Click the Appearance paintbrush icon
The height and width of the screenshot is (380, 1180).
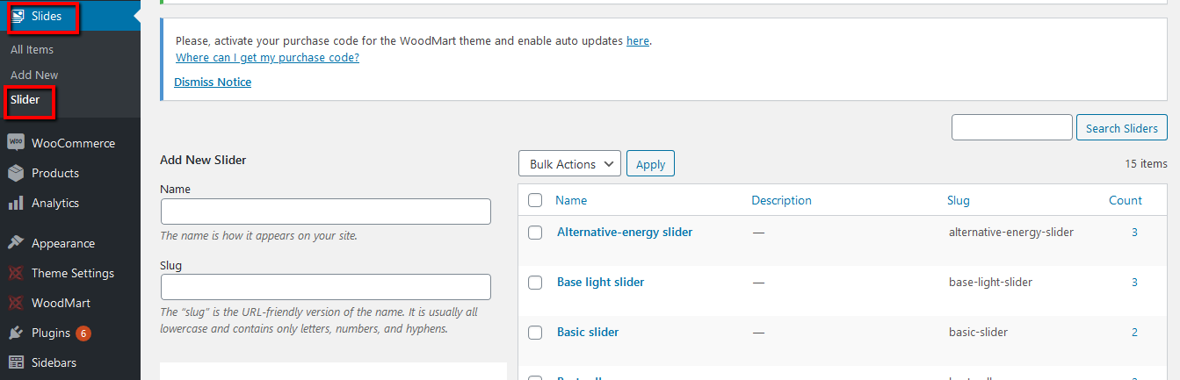[16, 243]
